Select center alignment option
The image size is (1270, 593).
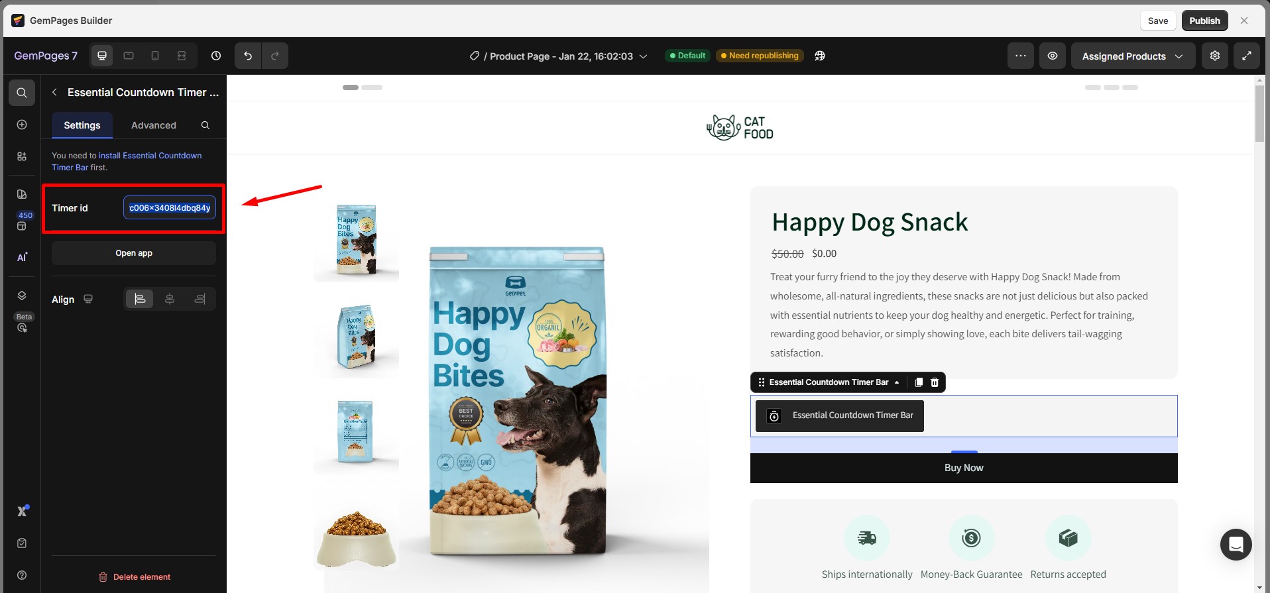coord(170,299)
